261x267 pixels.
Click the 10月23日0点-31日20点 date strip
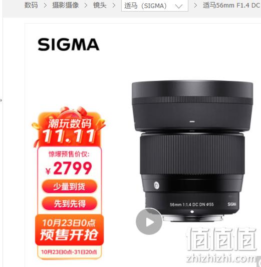(69, 252)
